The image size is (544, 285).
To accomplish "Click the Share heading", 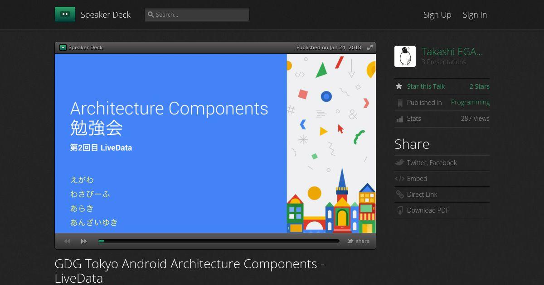I will [412, 144].
